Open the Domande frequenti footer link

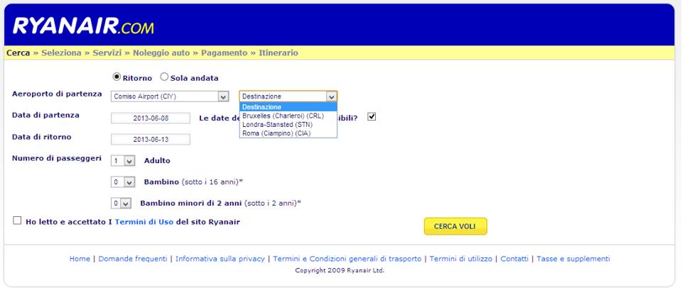(133, 259)
